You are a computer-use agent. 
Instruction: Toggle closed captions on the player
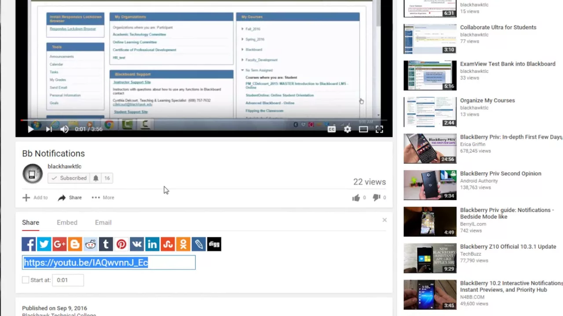pyautogui.click(x=332, y=129)
